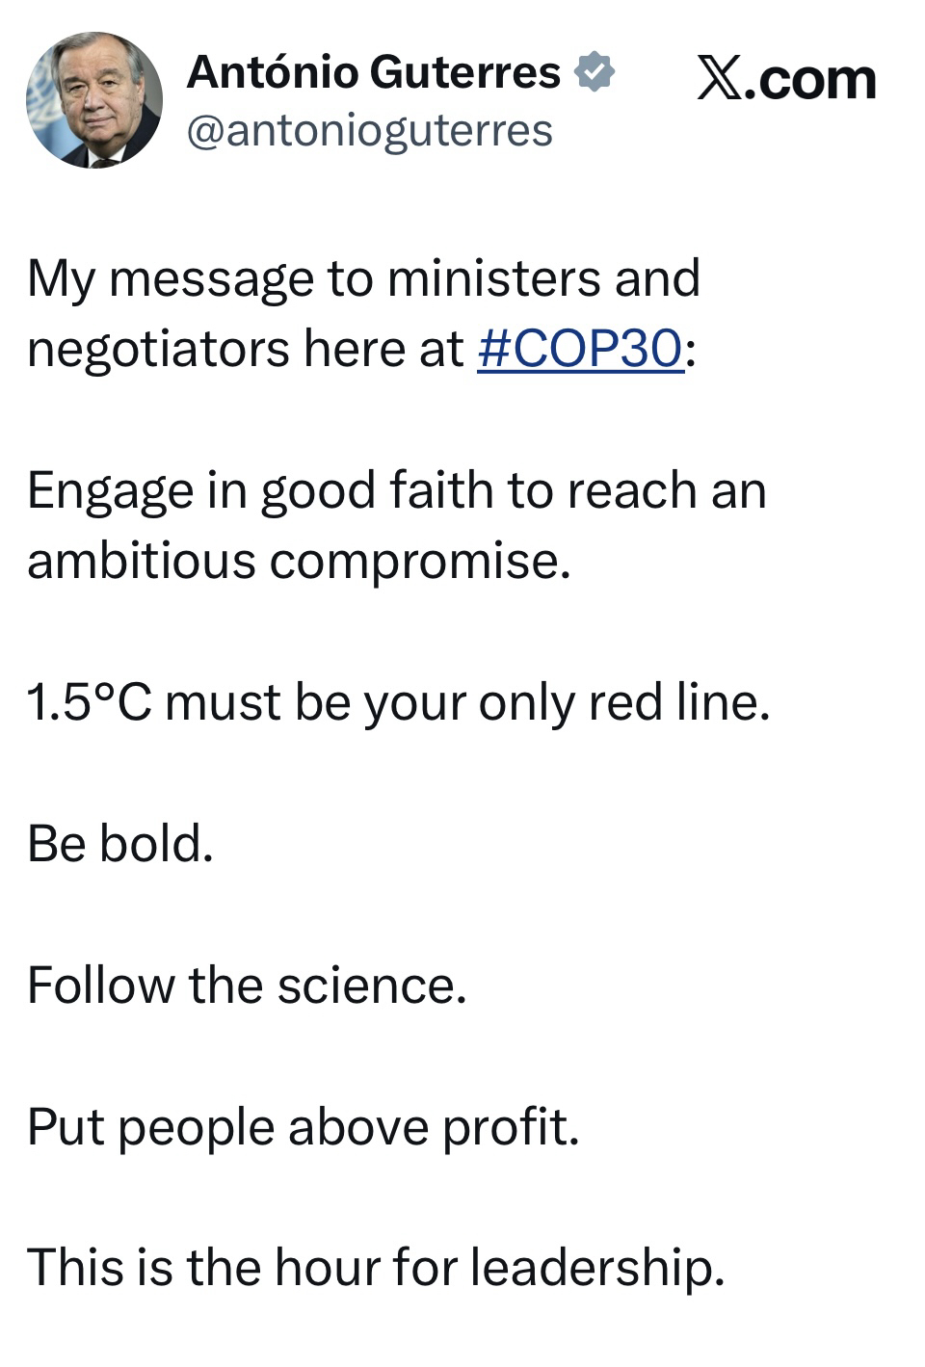Click the opening words "My message"
Screen dimensions: 925x1367
coord(170,278)
